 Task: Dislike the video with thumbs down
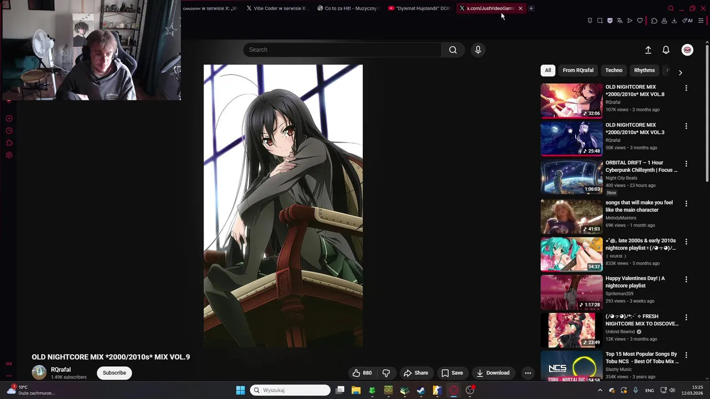point(387,373)
